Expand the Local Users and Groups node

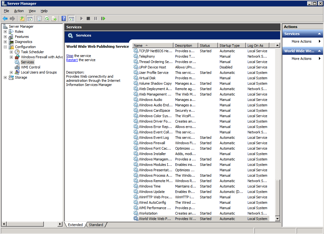click(11, 73)
